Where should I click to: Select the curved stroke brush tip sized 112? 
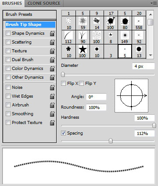(68, 37)
